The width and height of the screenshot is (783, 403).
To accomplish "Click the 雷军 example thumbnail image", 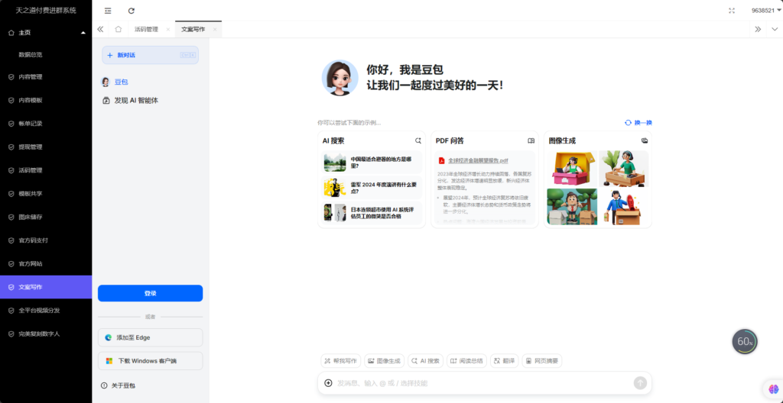I will tap(335, 188).
